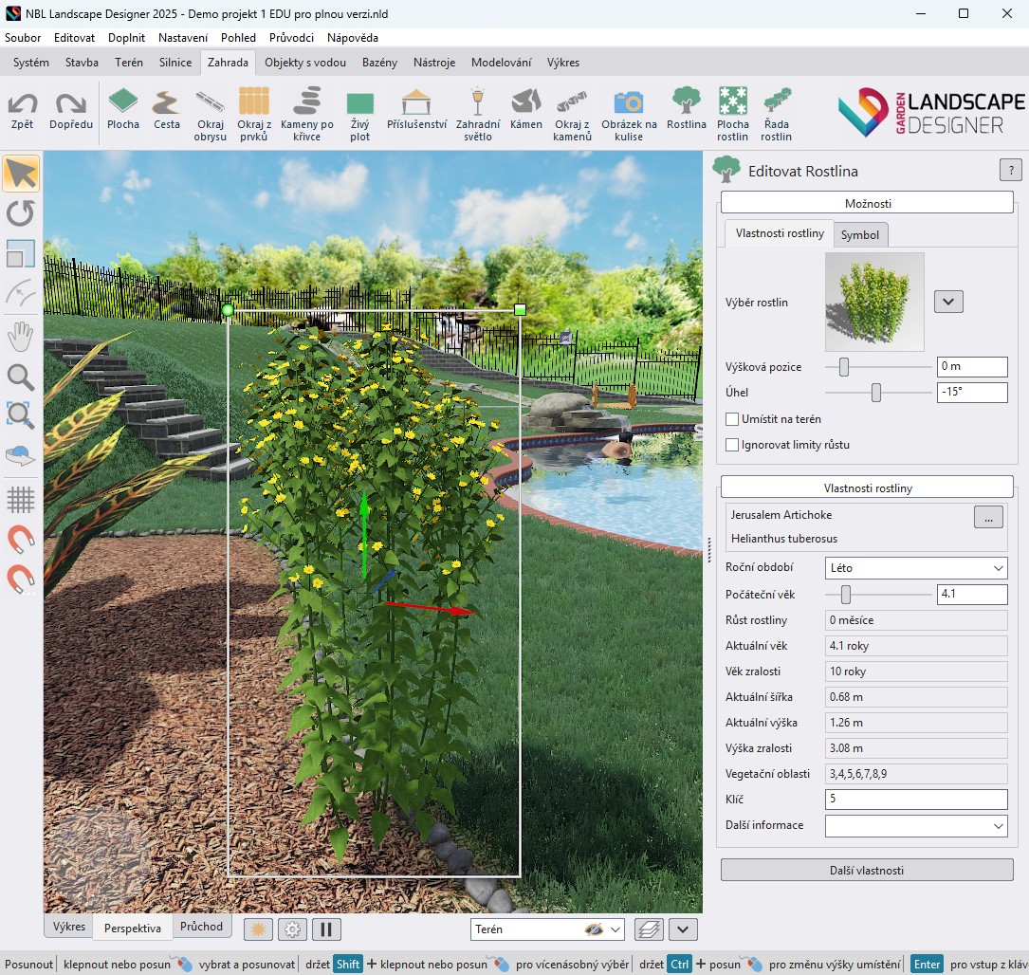Image resolution: width=1029 pixels, height=975 pixels.
Task: Enable Umístit na terén checkbox
Action: tap(732, 419)
